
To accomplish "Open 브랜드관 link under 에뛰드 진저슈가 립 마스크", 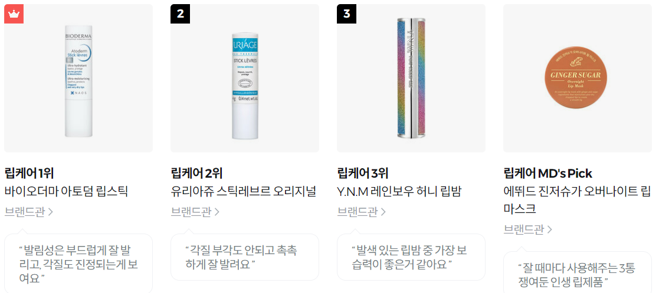I will [x=528, y=229].
